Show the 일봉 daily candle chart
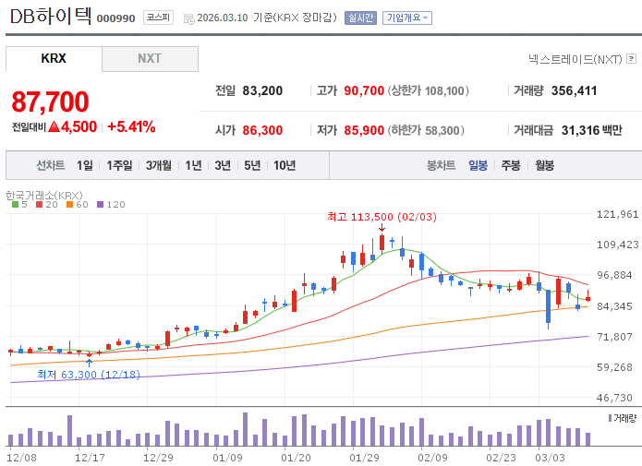642x466 pixels. pyautogui.click(x=478, y=165)
